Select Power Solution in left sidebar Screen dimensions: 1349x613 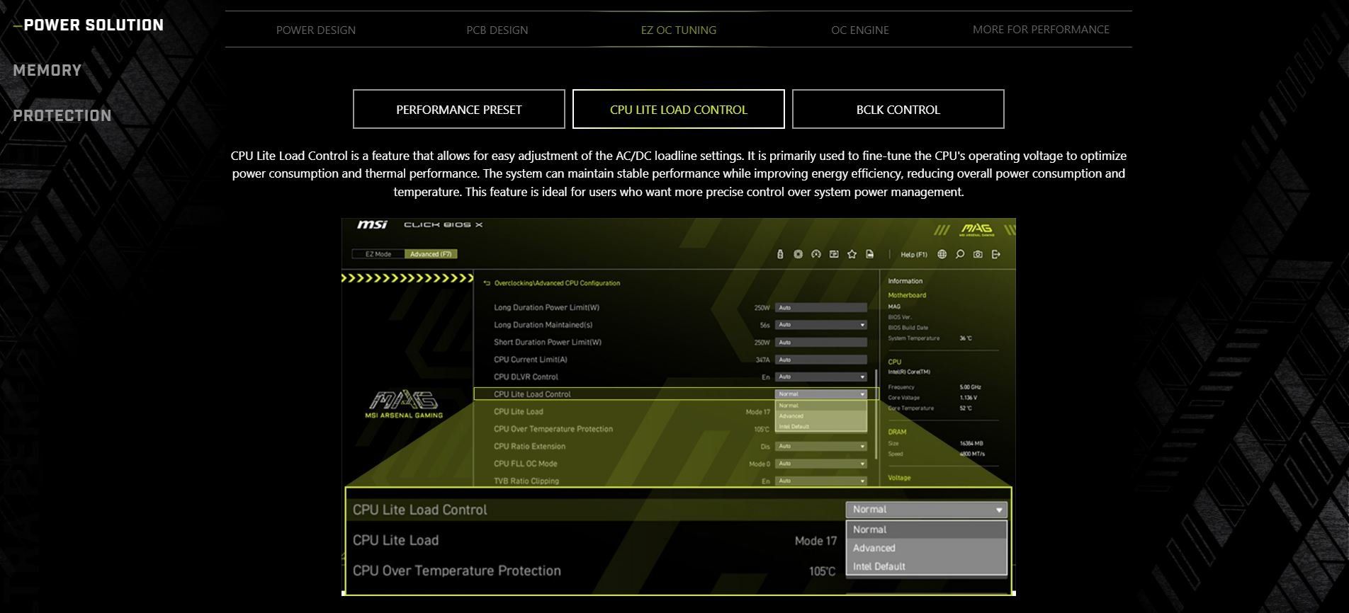click(x=94, y=25)
